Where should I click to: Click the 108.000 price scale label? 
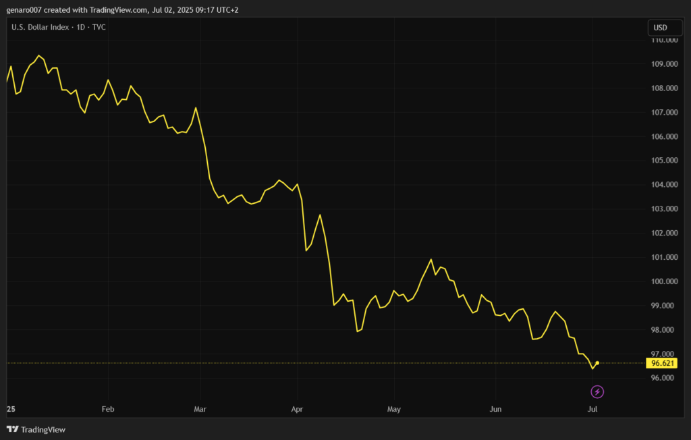point(664,88)
